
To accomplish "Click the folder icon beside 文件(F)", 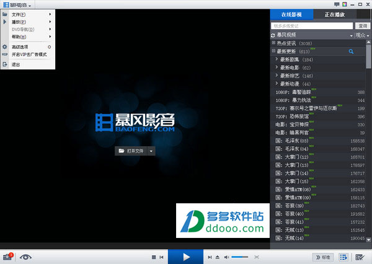I will click(x=5, y=14).
